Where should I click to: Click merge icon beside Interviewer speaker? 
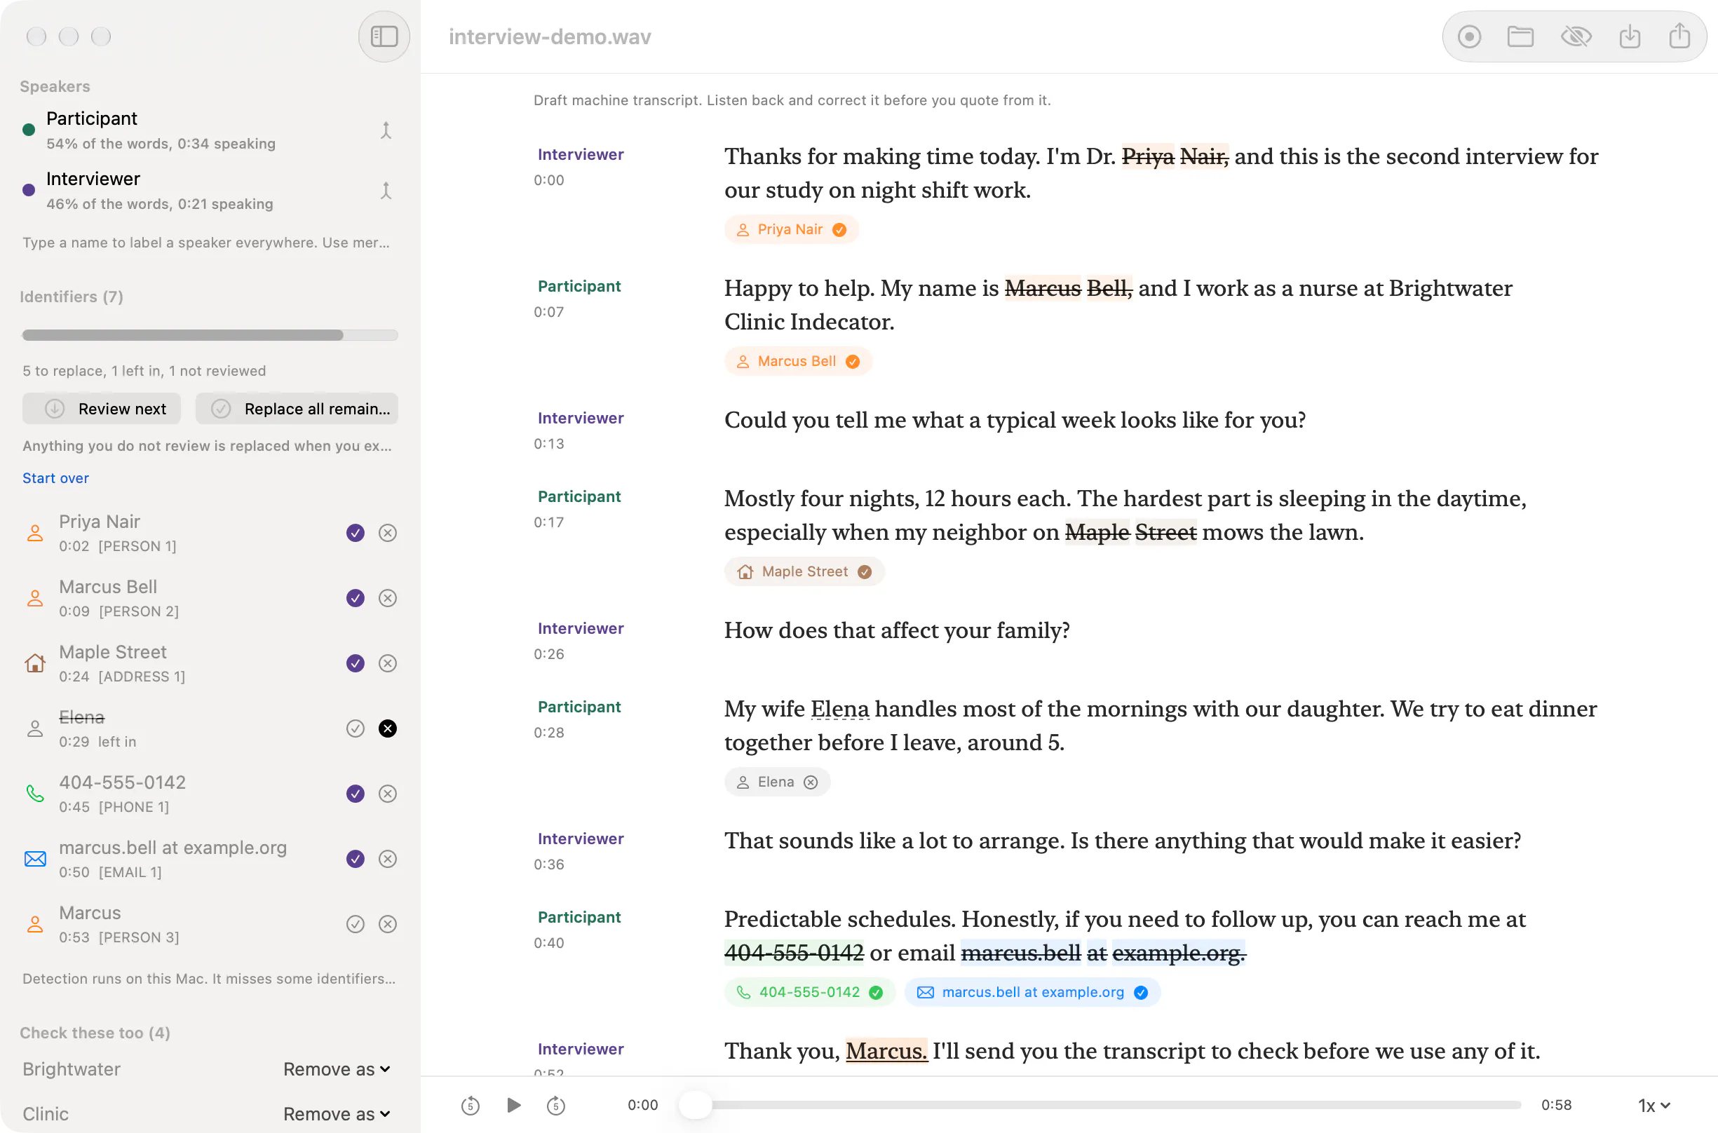coord(386,190)
